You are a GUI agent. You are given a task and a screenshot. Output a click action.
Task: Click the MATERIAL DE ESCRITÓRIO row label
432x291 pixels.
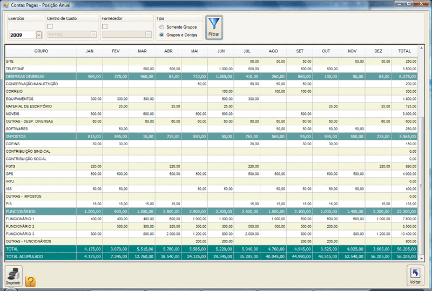(x=29, y=106)
